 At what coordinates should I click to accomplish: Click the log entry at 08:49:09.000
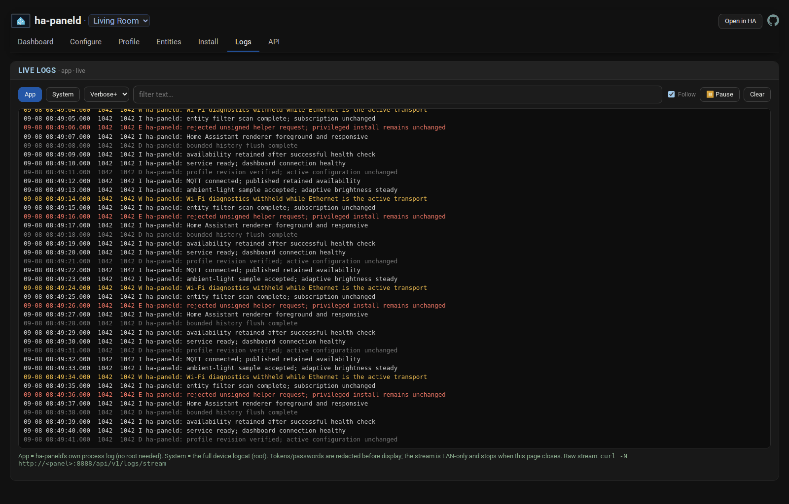click(x=199, y=155)
